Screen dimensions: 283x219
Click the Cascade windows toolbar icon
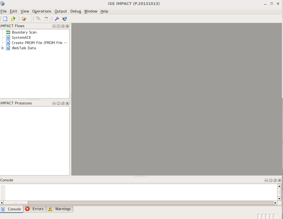(x=38, y=19)
